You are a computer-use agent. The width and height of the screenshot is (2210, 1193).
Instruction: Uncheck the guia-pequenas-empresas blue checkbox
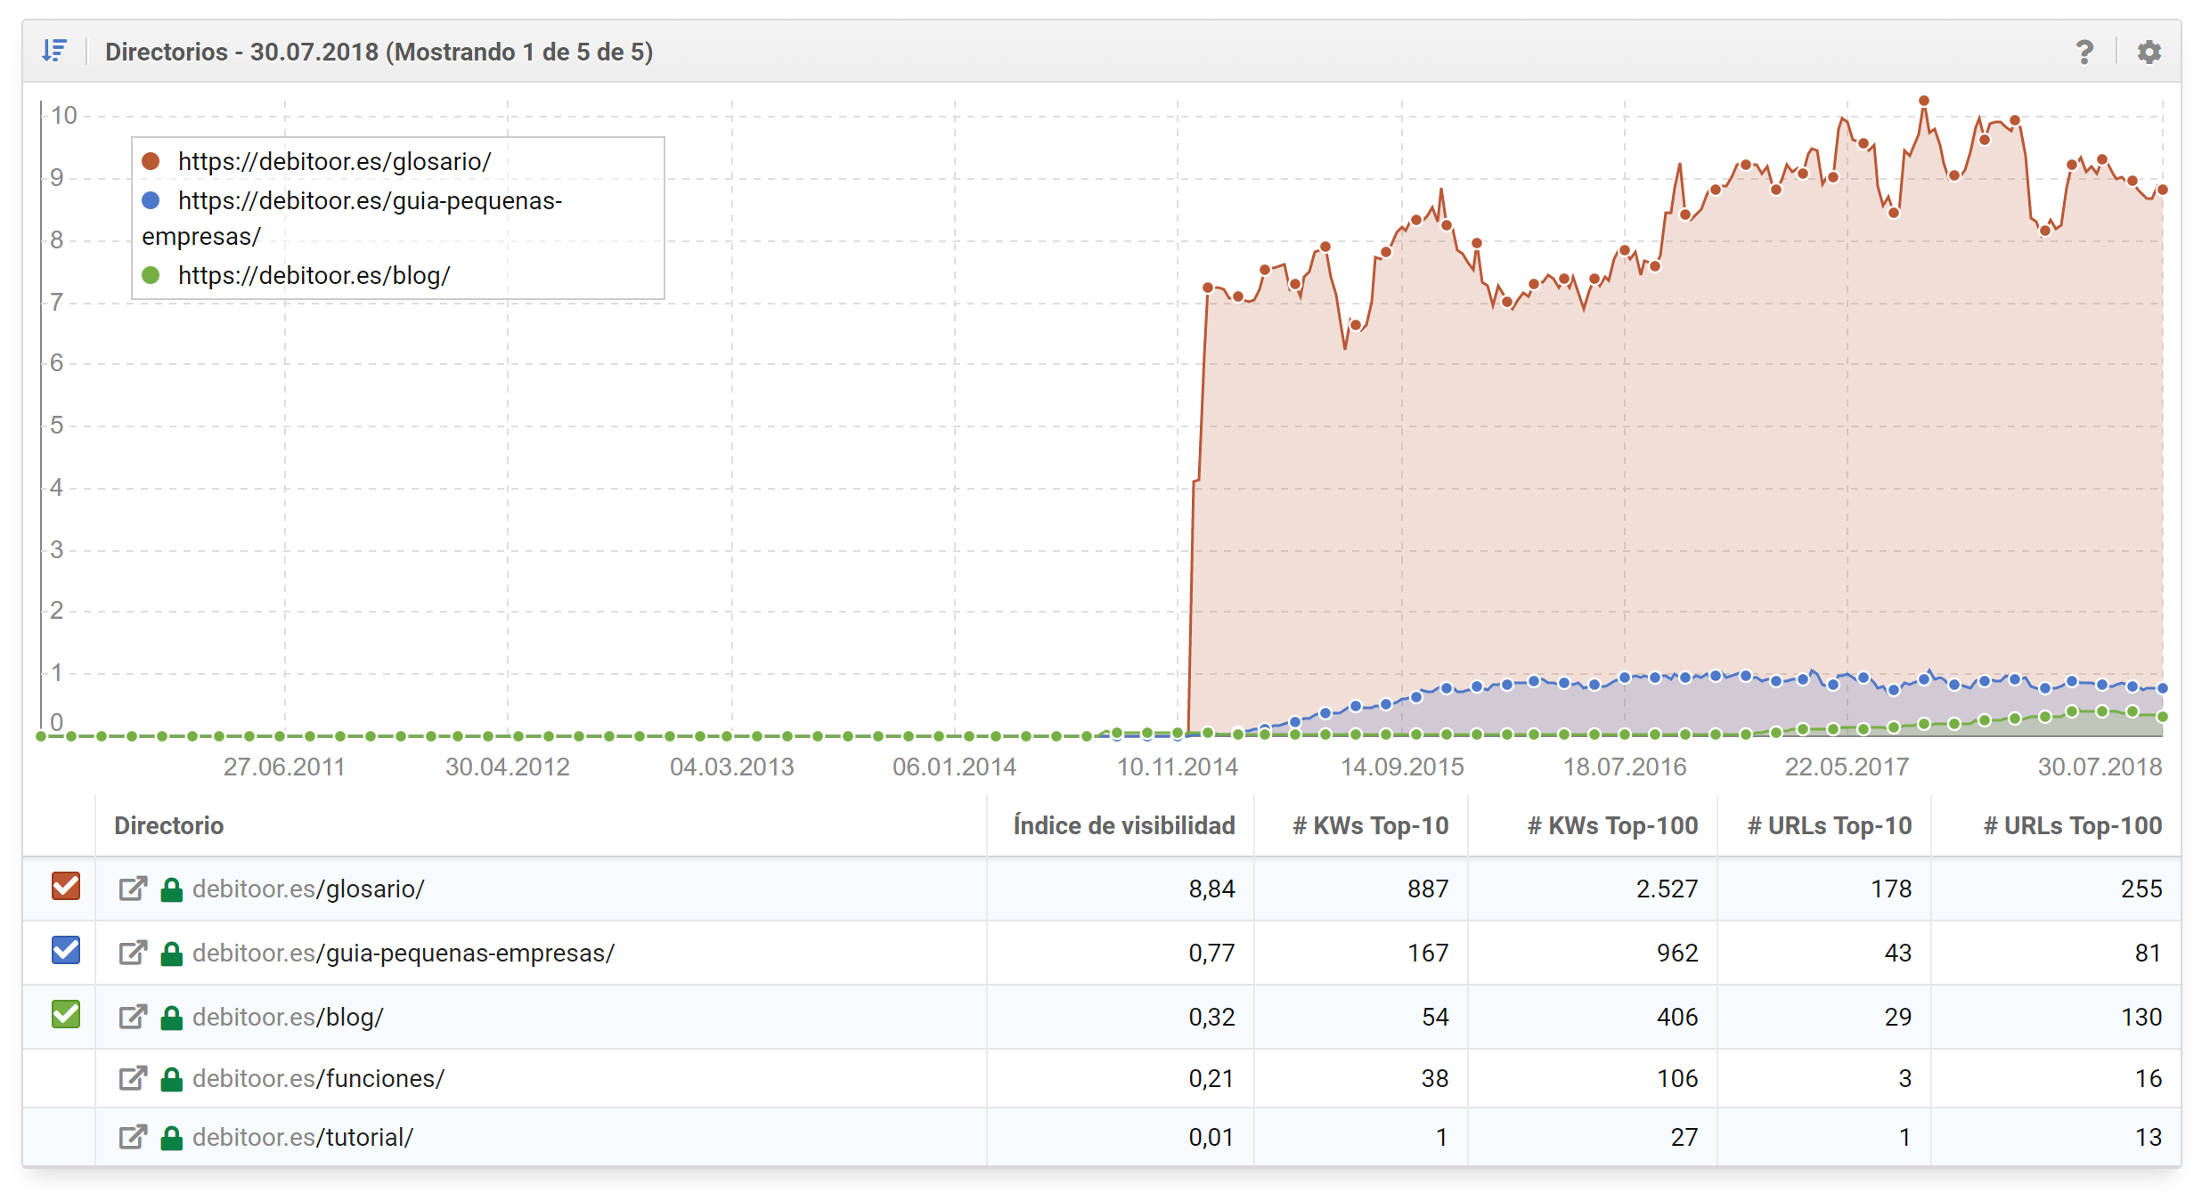[66, 951]
